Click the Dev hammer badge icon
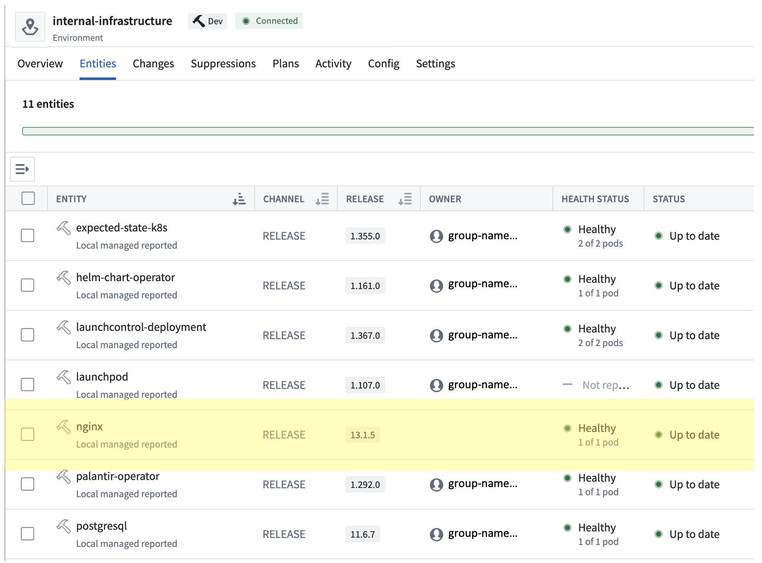 tap(199, 21)
